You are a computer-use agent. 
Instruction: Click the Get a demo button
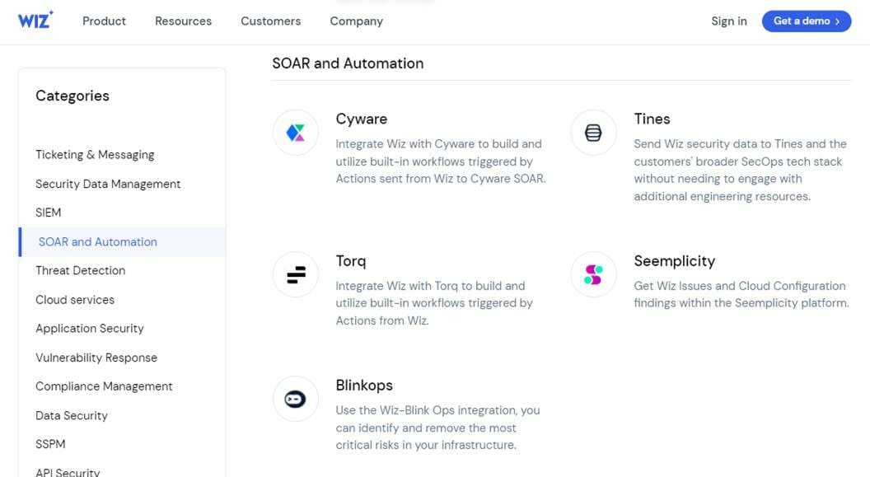click(806, 21)
